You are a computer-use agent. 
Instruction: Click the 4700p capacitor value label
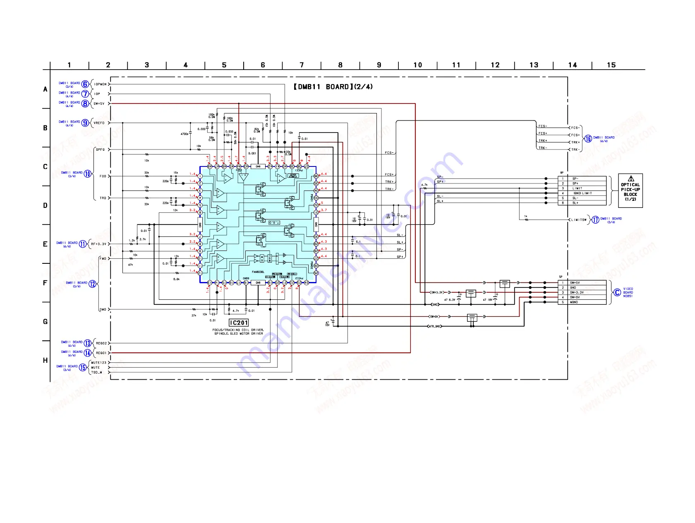pos(185,134)
